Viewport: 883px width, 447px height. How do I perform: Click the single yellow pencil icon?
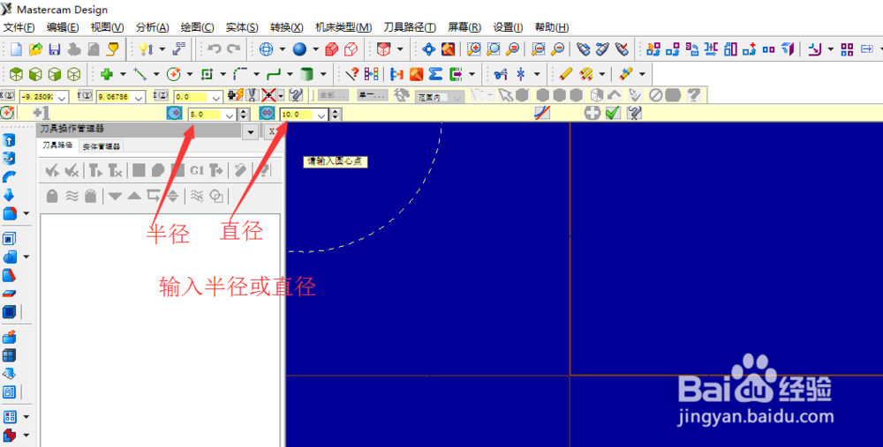point(566,74)
